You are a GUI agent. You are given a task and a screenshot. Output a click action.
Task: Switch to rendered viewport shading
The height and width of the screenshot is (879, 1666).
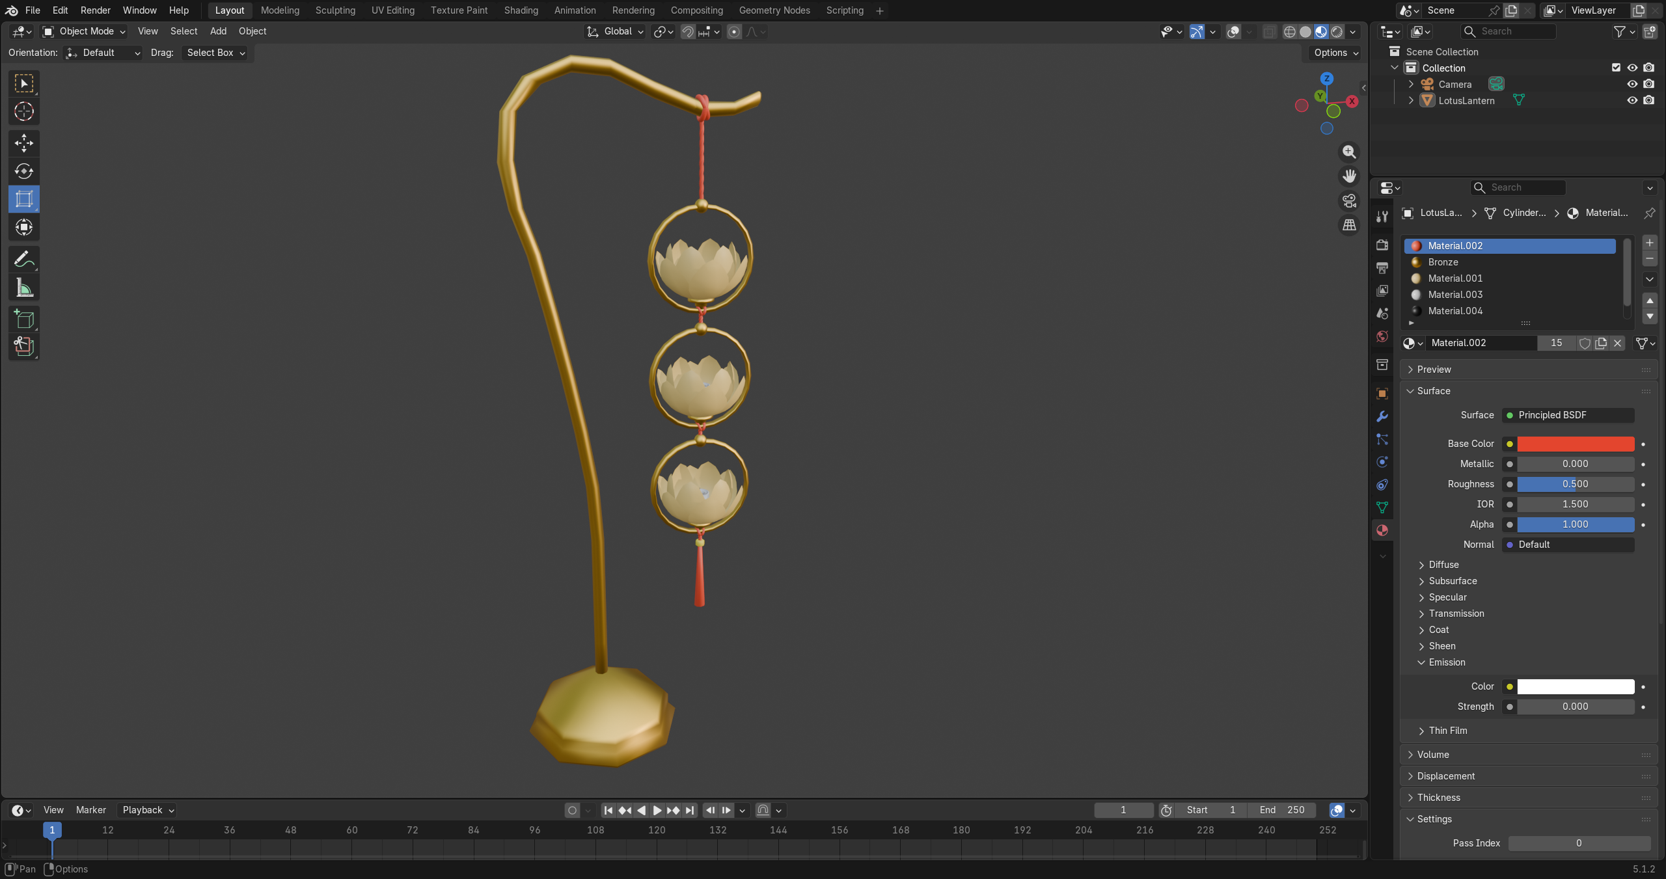click(x=1337, y=31)
